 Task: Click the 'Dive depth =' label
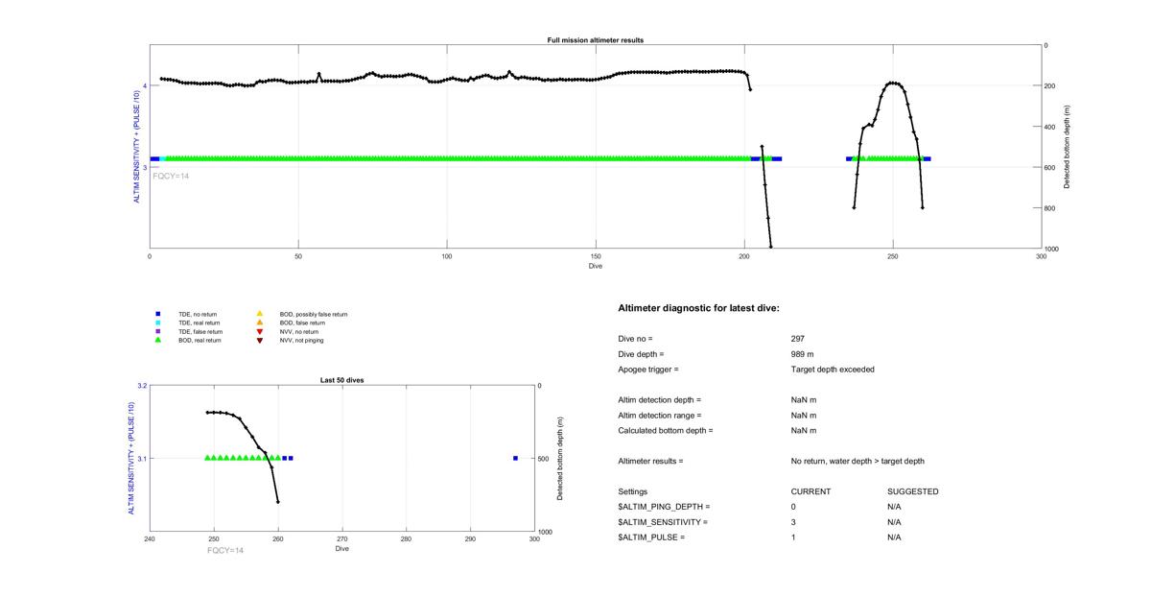coord(641,354)
